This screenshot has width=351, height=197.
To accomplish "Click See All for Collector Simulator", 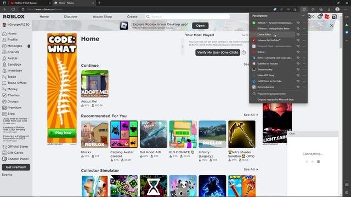I will [x=251, y=169].
